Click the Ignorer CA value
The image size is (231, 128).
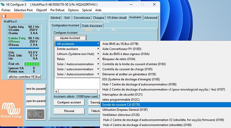[34, 68]
